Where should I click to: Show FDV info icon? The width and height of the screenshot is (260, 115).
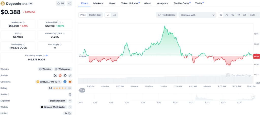[x=21, y=34]
